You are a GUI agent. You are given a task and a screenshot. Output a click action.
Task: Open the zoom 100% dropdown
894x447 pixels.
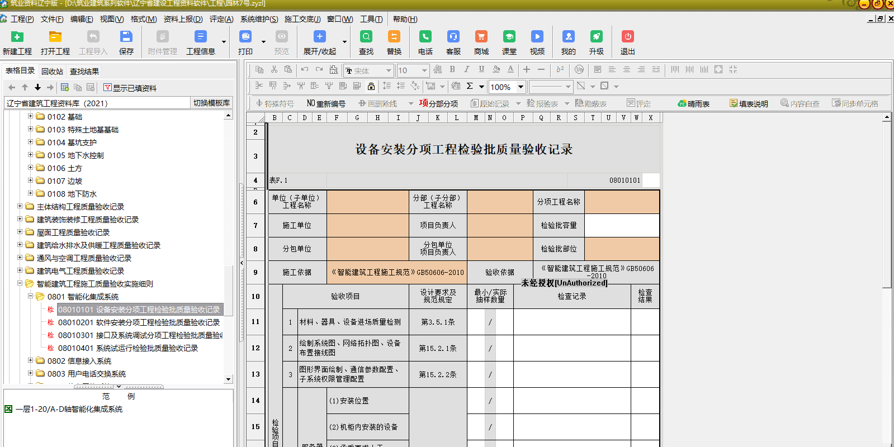521,87
